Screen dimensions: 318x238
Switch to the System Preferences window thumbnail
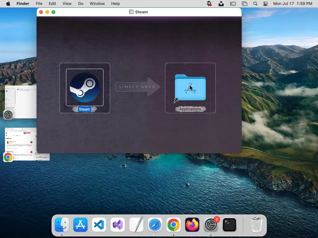(x=20, y=102)
